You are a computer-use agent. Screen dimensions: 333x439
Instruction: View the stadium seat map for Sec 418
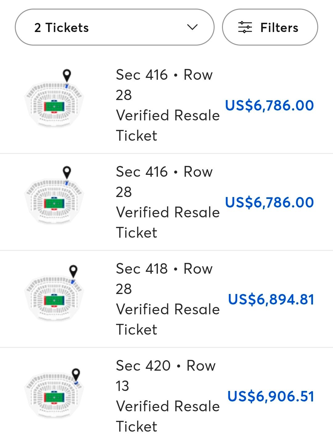point(54,299)
